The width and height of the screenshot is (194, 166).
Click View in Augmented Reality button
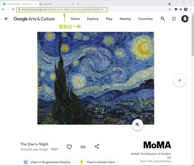[x=47, y=162]
